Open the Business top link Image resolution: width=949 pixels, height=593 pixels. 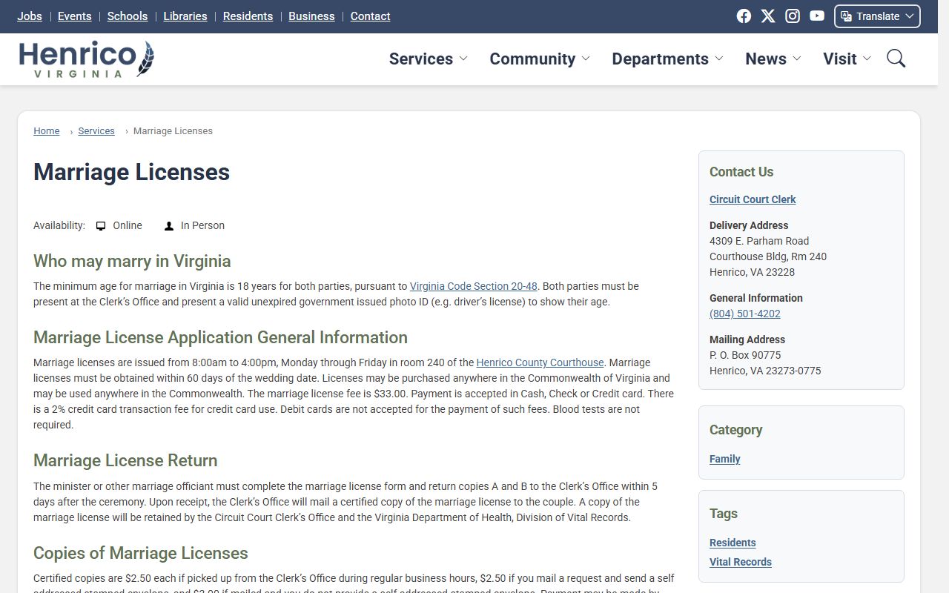pos(311,16)
